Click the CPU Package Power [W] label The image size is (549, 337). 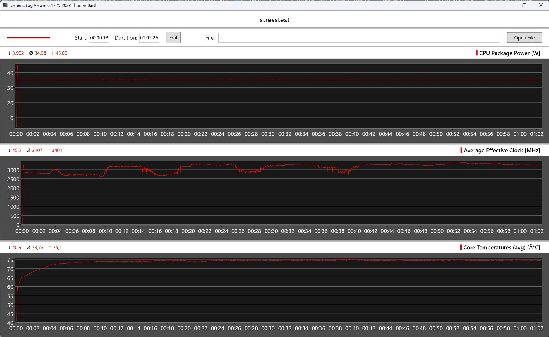point(510,53)
